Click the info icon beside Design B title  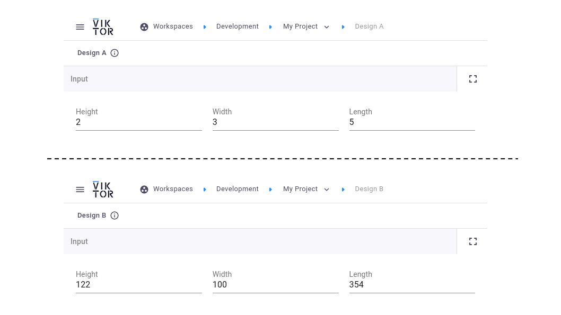(115, 215)
